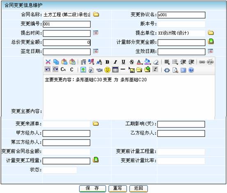
Task: Click the 重写 reset button
Action: (117, 188)
